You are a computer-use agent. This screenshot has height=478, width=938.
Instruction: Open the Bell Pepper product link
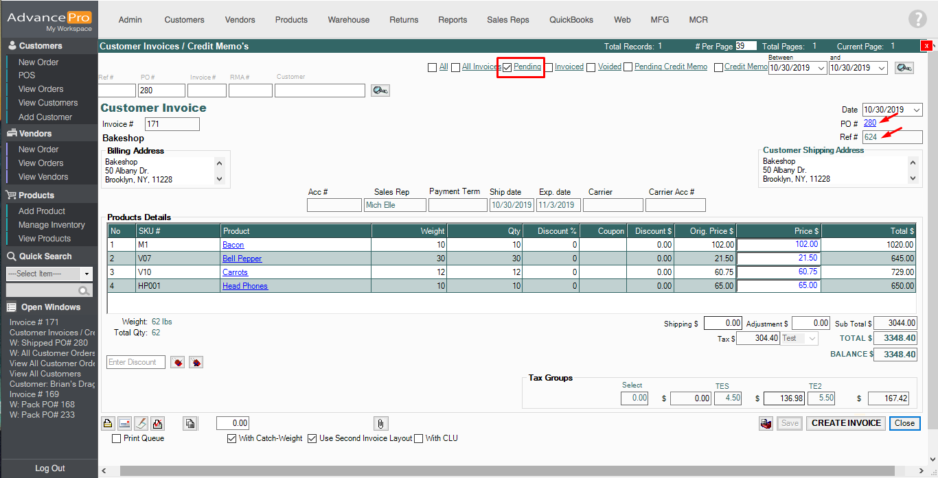coord(242,259)
